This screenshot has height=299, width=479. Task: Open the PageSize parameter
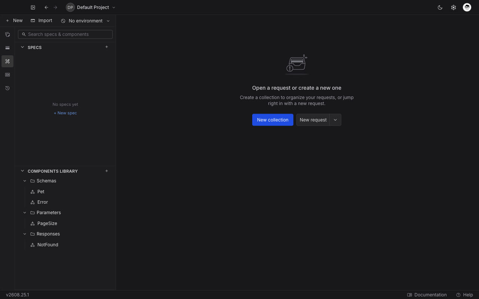[x=47, y=224]
